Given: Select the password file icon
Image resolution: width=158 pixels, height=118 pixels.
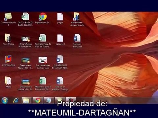Looking at the screenshot, I should 60,40.
